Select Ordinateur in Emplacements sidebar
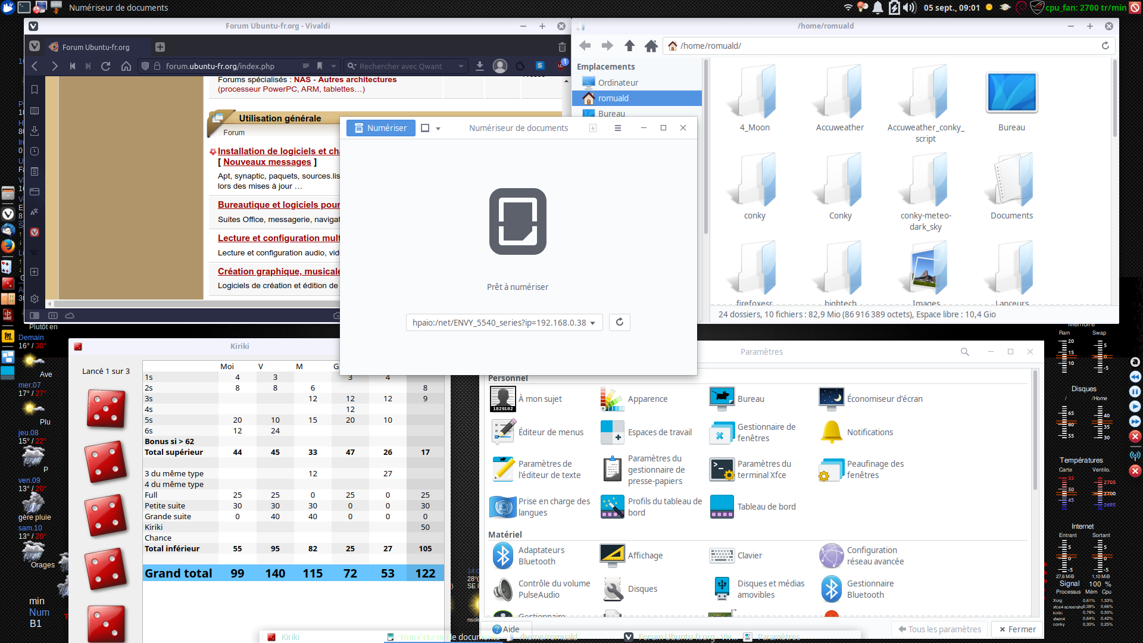 pos(618,83)
